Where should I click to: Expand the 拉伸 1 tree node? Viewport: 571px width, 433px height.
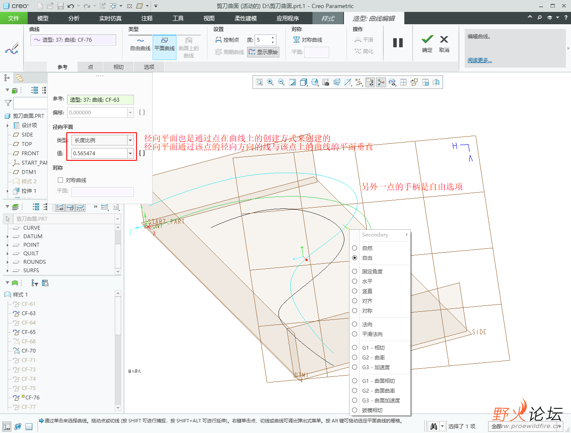point(8,191)
